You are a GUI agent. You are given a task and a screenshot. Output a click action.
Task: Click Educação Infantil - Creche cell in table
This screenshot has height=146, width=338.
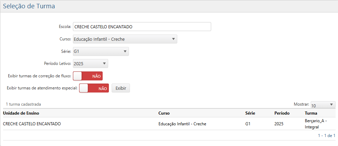182,124
